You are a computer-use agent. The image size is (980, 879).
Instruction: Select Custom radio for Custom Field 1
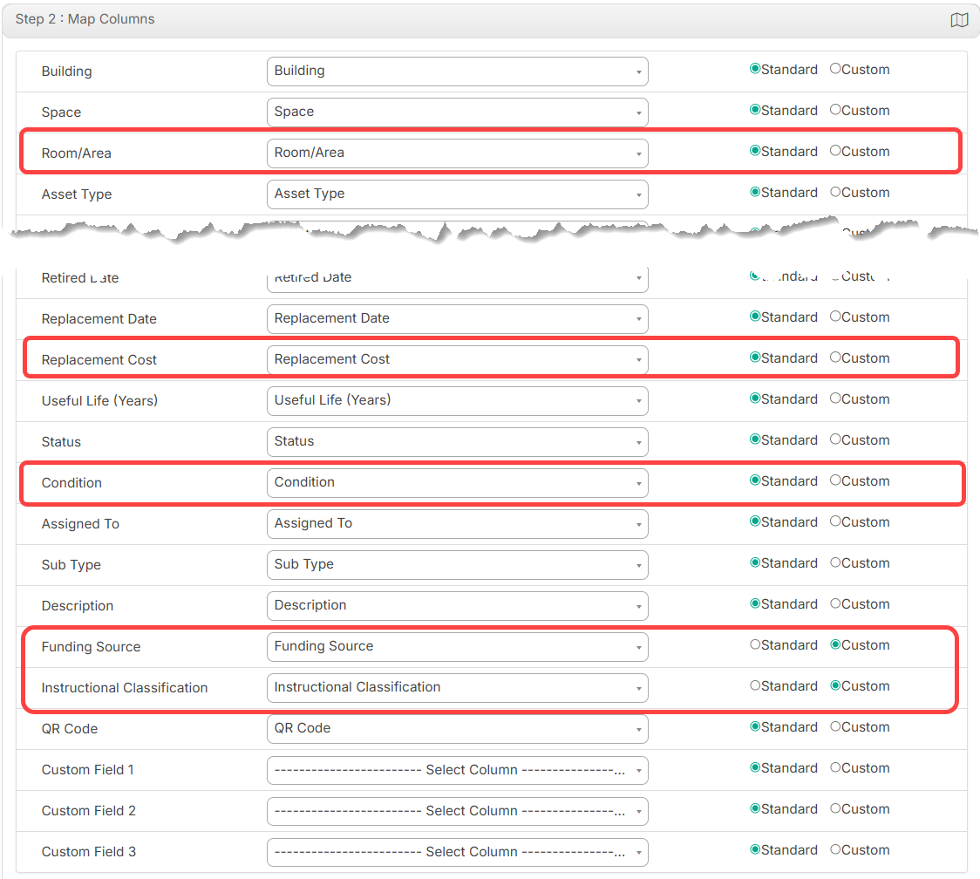[835, 767]
